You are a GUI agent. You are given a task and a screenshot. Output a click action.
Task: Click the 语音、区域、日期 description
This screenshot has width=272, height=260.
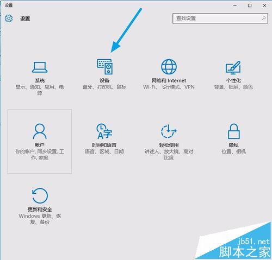pyautogui.click(x=104, y=151)
